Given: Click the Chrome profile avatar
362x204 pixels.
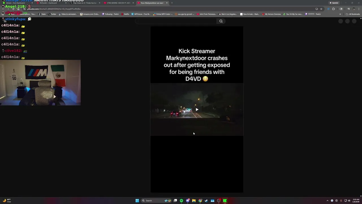Looking at the screenshot, I should [x=354, y=9].
